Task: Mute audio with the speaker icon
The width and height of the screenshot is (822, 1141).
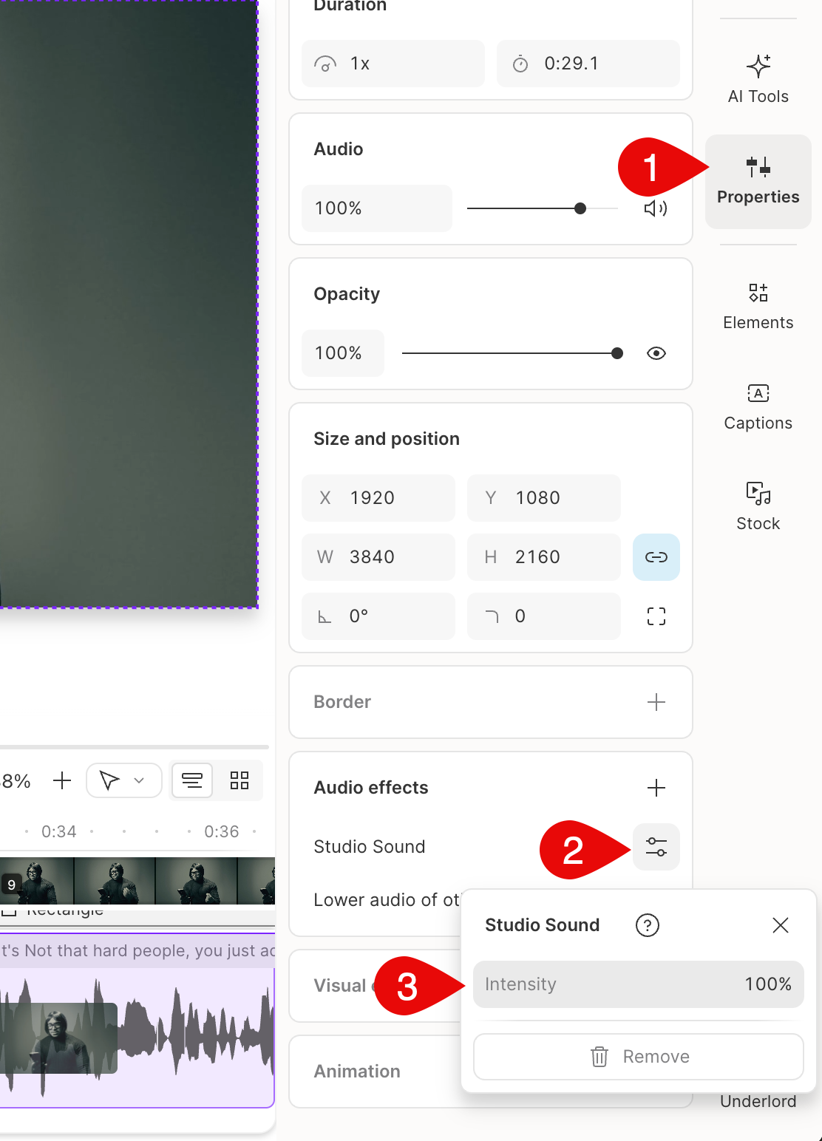Action: tap(655, 208)
